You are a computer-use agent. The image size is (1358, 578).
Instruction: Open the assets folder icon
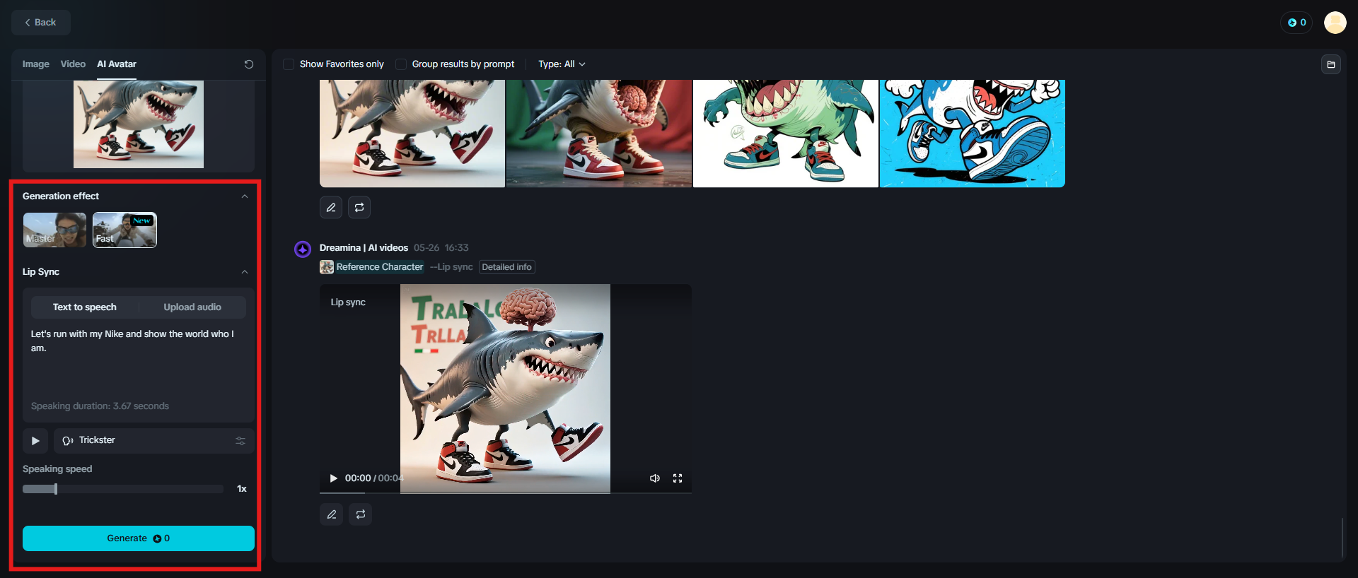(x=1331, y=64)
